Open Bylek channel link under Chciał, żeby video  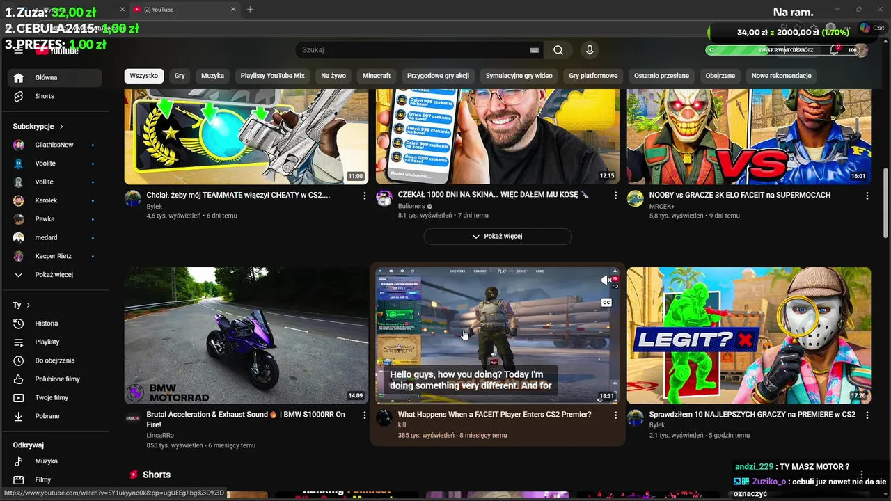[x=155, y=207]
